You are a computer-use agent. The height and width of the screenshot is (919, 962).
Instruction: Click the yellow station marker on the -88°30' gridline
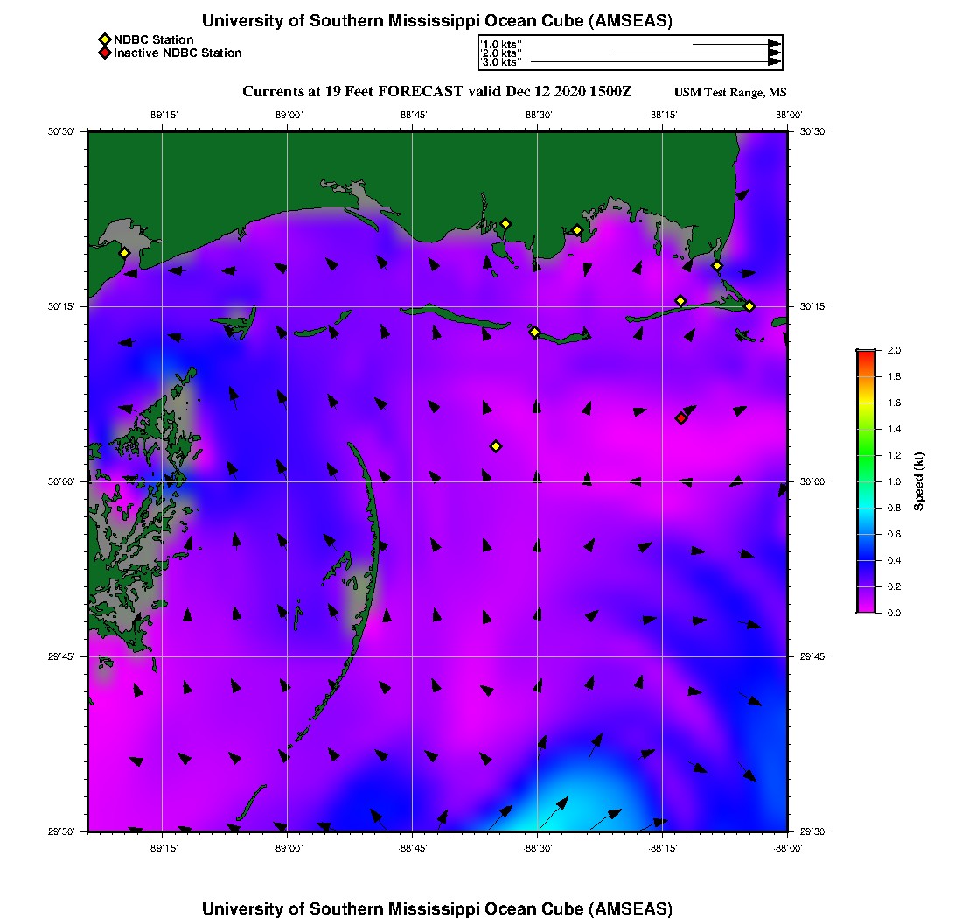[x=534, y=332]
